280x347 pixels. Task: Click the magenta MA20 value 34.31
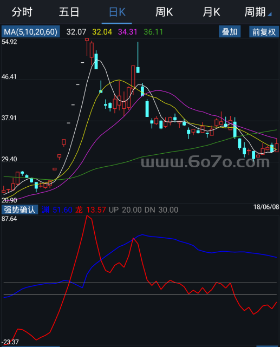point(128,32)
